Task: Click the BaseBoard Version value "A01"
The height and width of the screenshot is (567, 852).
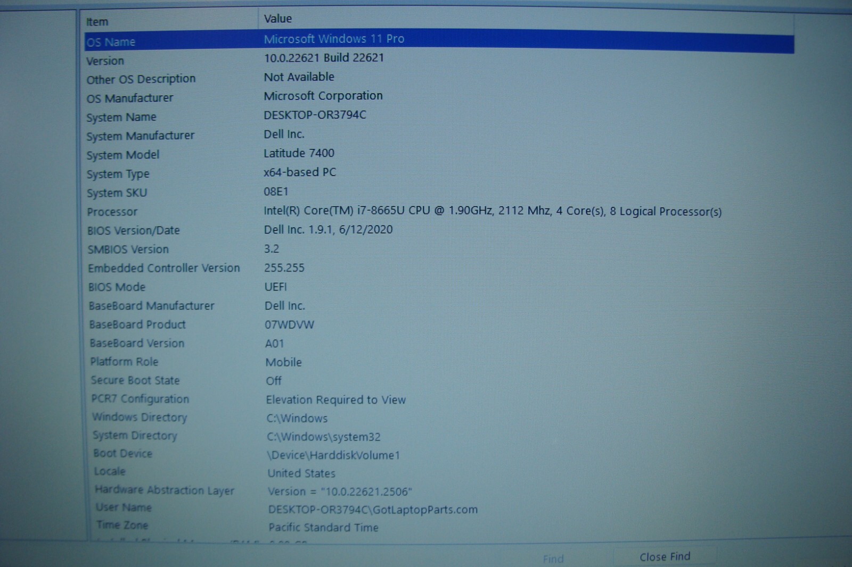Action: tap(275, 344)
